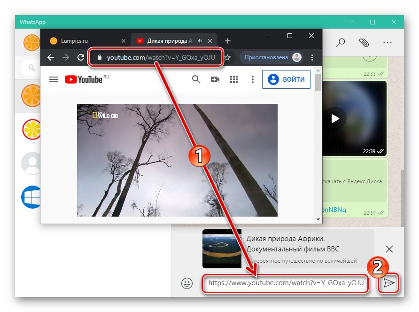Open the lemon-slice contact chat

pos(31,129)
